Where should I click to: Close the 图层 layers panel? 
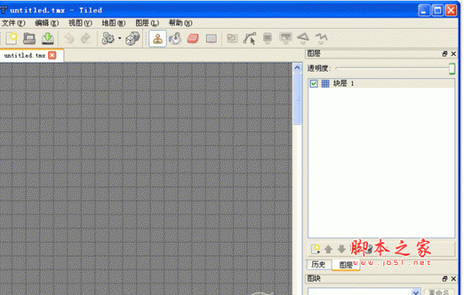[x=453, y=54]
